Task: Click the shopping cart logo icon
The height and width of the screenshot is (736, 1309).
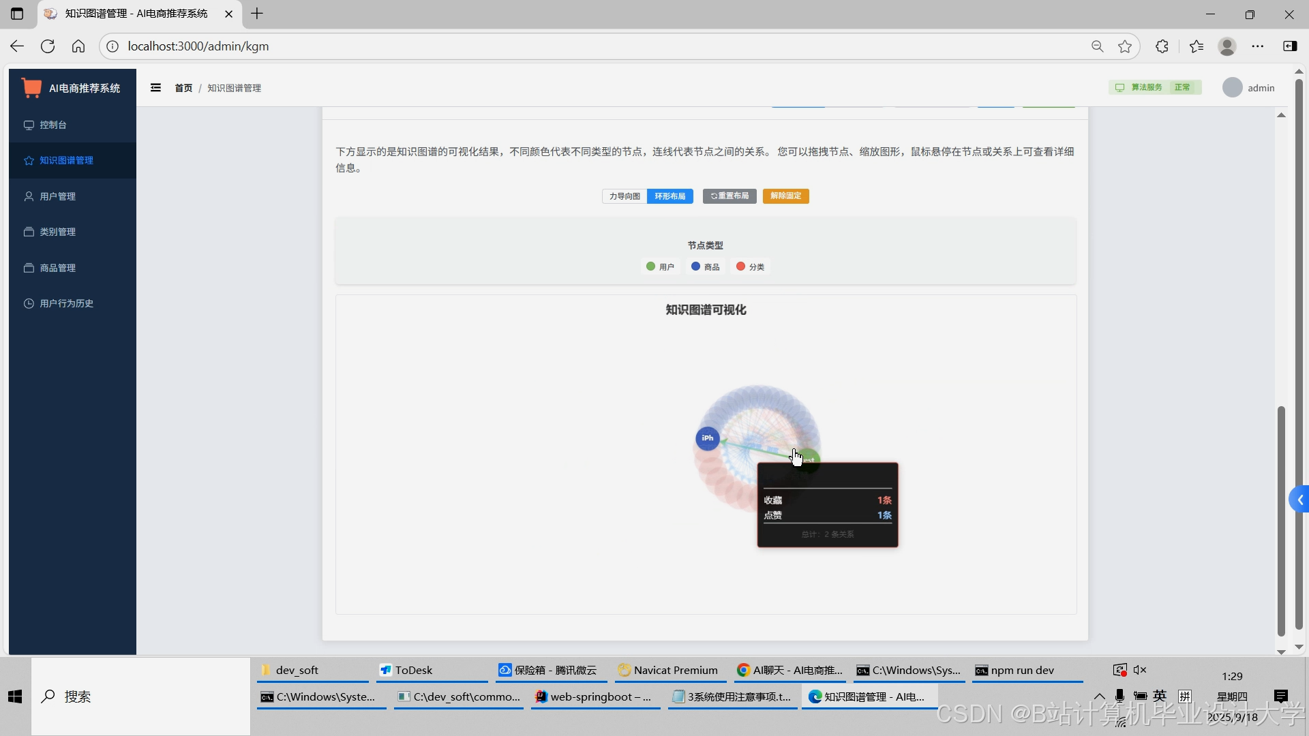Action: pyautogui.click(x=31, y=88)
